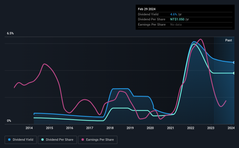
Task: Click the 4.6% dividend yield value in tooltip
Action: tap(174, 14)
